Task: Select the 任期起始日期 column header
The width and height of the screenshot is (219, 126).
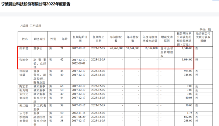Action: click(x=80, y=39)
